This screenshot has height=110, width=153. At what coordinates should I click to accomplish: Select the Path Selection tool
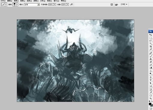coord(151,83)
